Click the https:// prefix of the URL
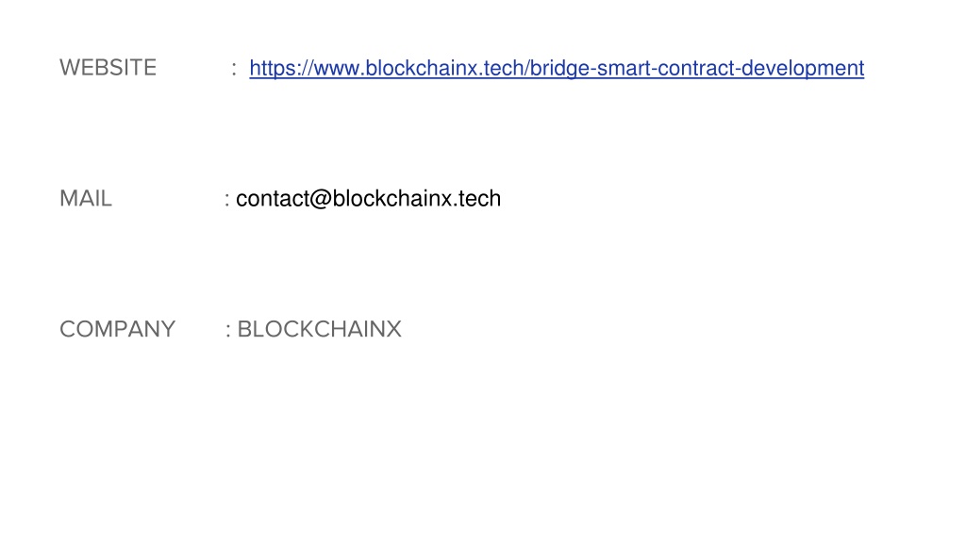966x543 pixels. click(x=280, y=68)
